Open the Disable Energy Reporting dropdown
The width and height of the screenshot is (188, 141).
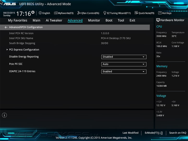coord(124,57)
